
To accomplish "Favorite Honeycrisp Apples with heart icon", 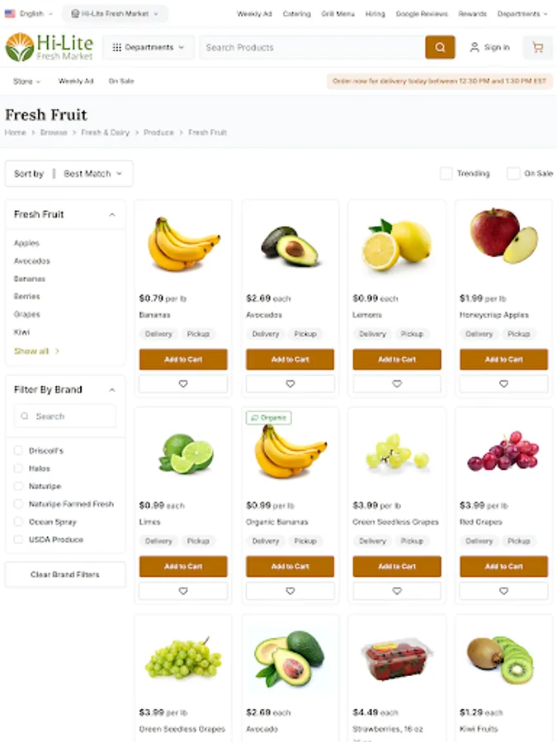I will click(x=503, y=383).
